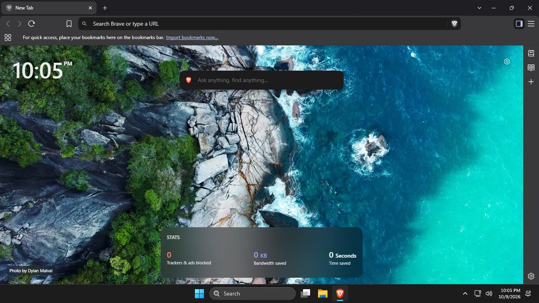Click the Time saved stat
The width and height of the screenshot is (539, 303).
point(342,258)
